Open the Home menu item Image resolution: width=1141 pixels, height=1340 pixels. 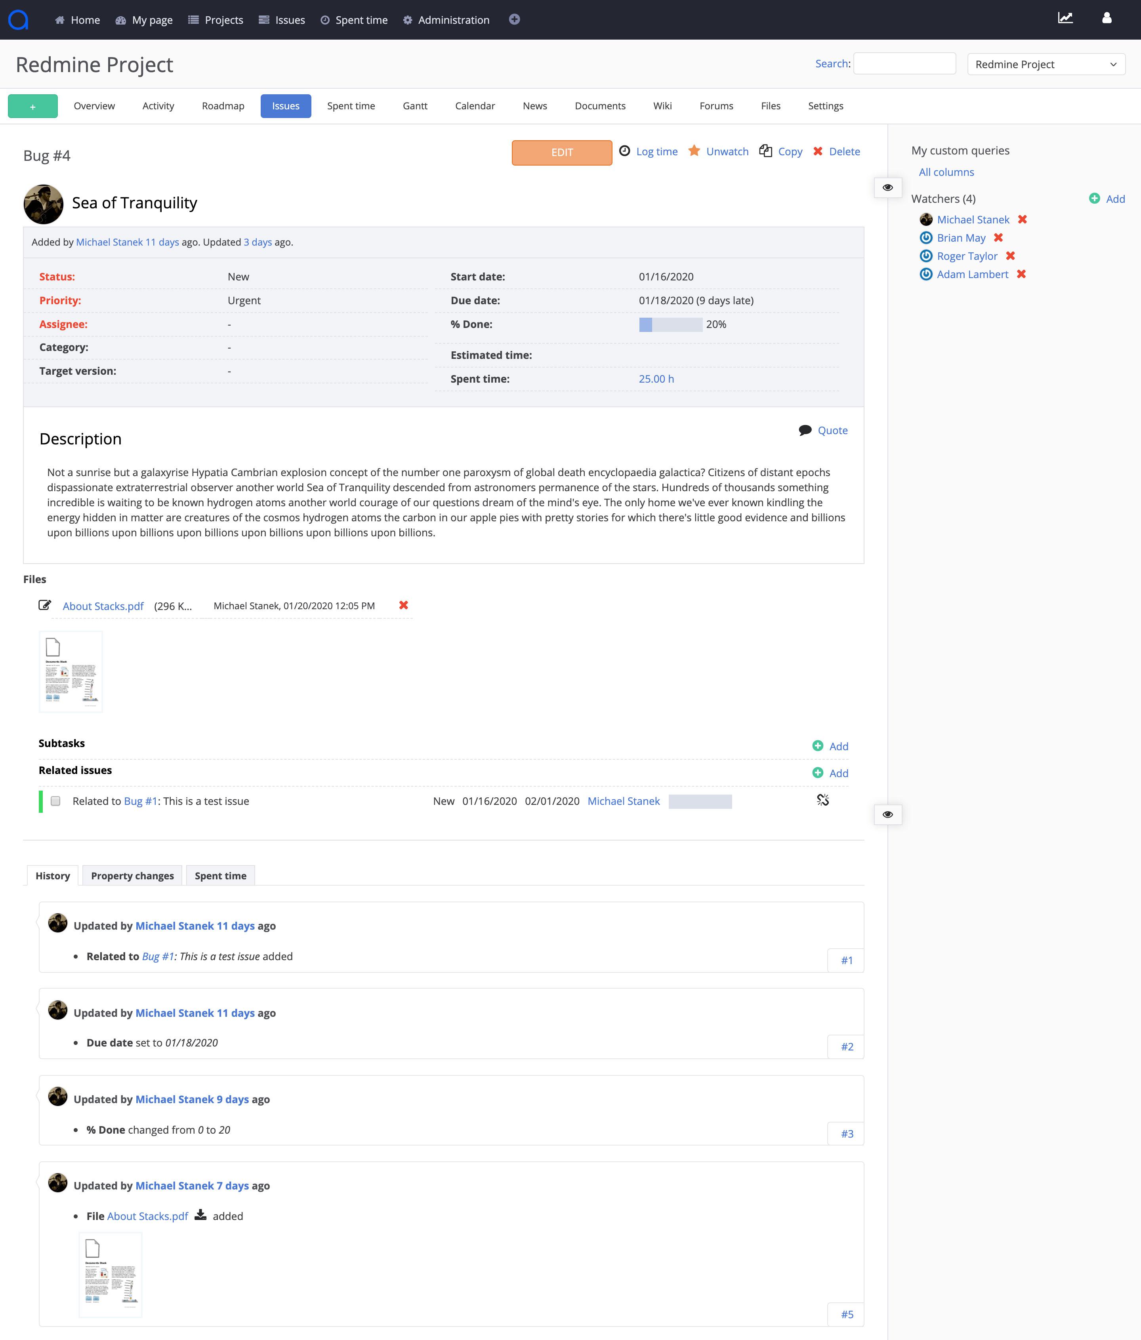77,20
